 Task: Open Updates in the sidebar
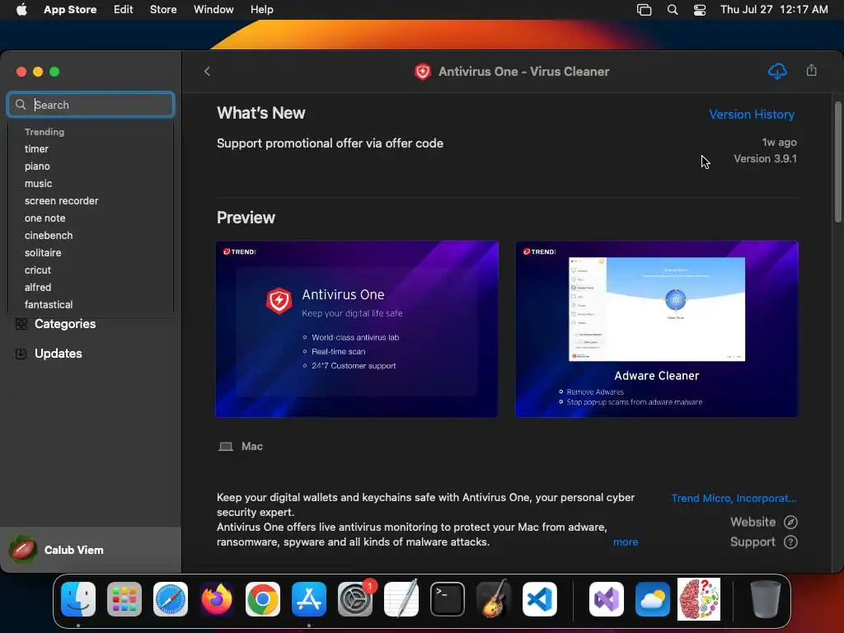[59, 354]
